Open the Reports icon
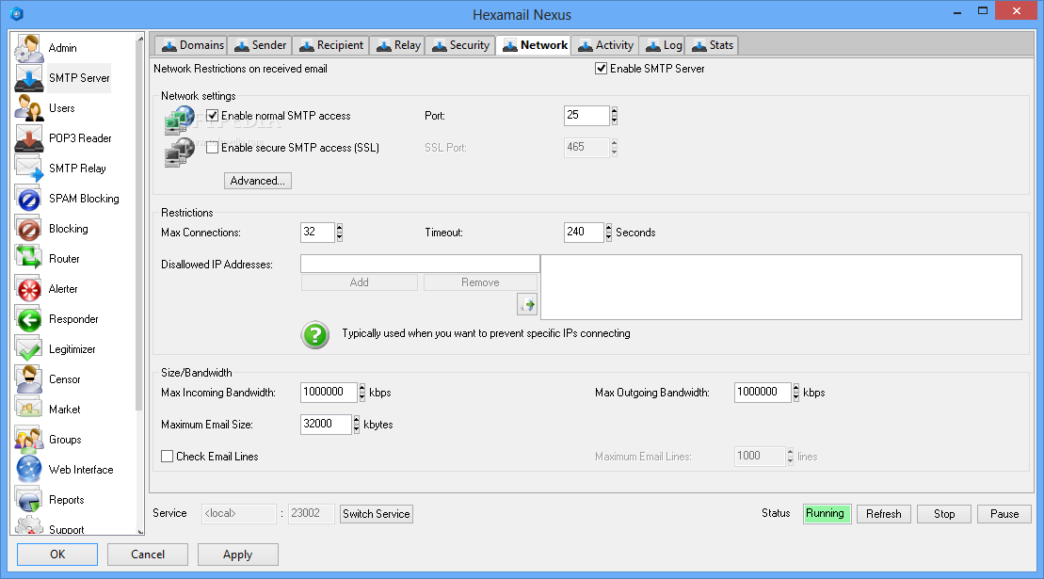Screen dimensions: 1044x579 click(x=28, y=500)
